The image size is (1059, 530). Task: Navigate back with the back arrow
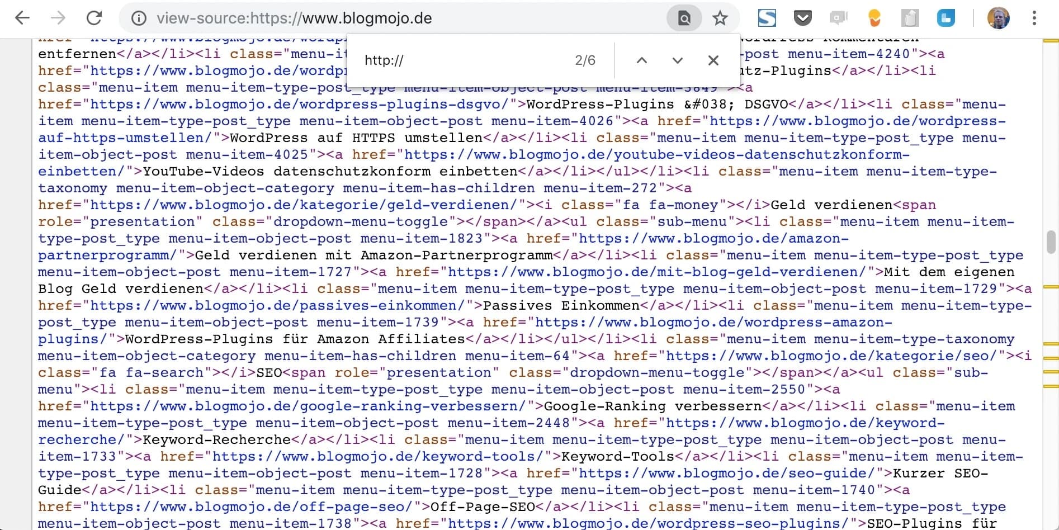pos(22,17)
